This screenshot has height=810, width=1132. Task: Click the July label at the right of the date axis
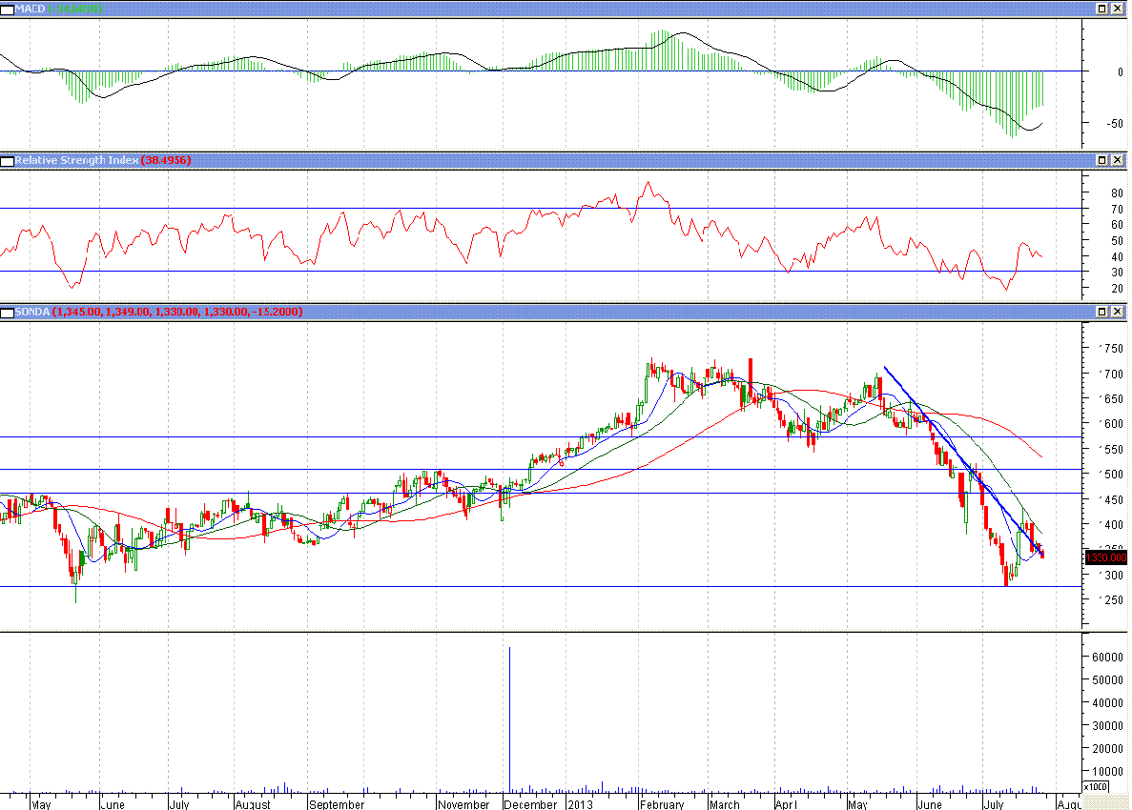pyautogui.click(x=994, y=804)
